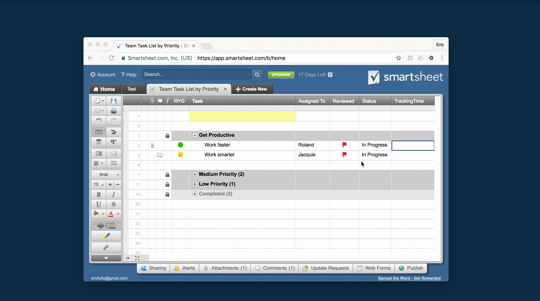Open the Arial font dropdown
Image resolution: width=540 pixels, height=301 pixels.
coord(106,174)
